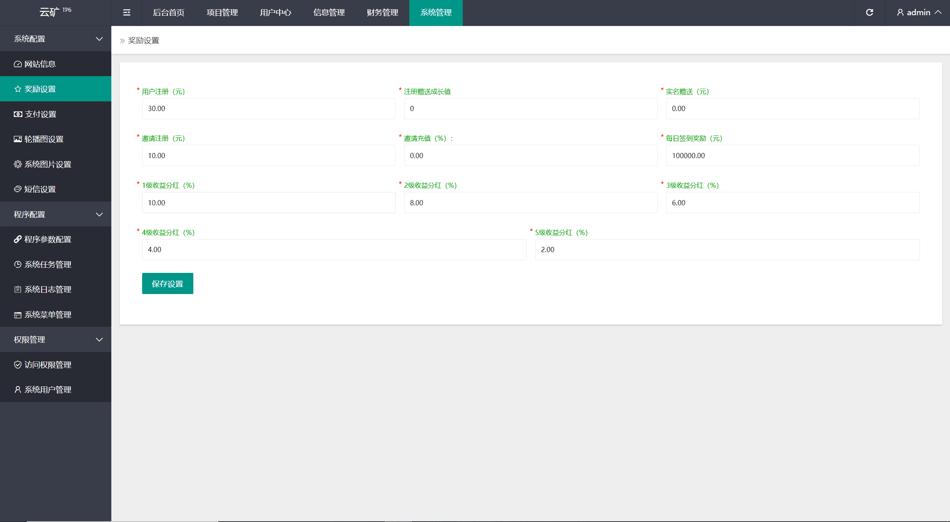Open 系统任务管理 with clock icon
This screenshot has width=950, height=522.
pyautogui.click(x=47, y=264)
